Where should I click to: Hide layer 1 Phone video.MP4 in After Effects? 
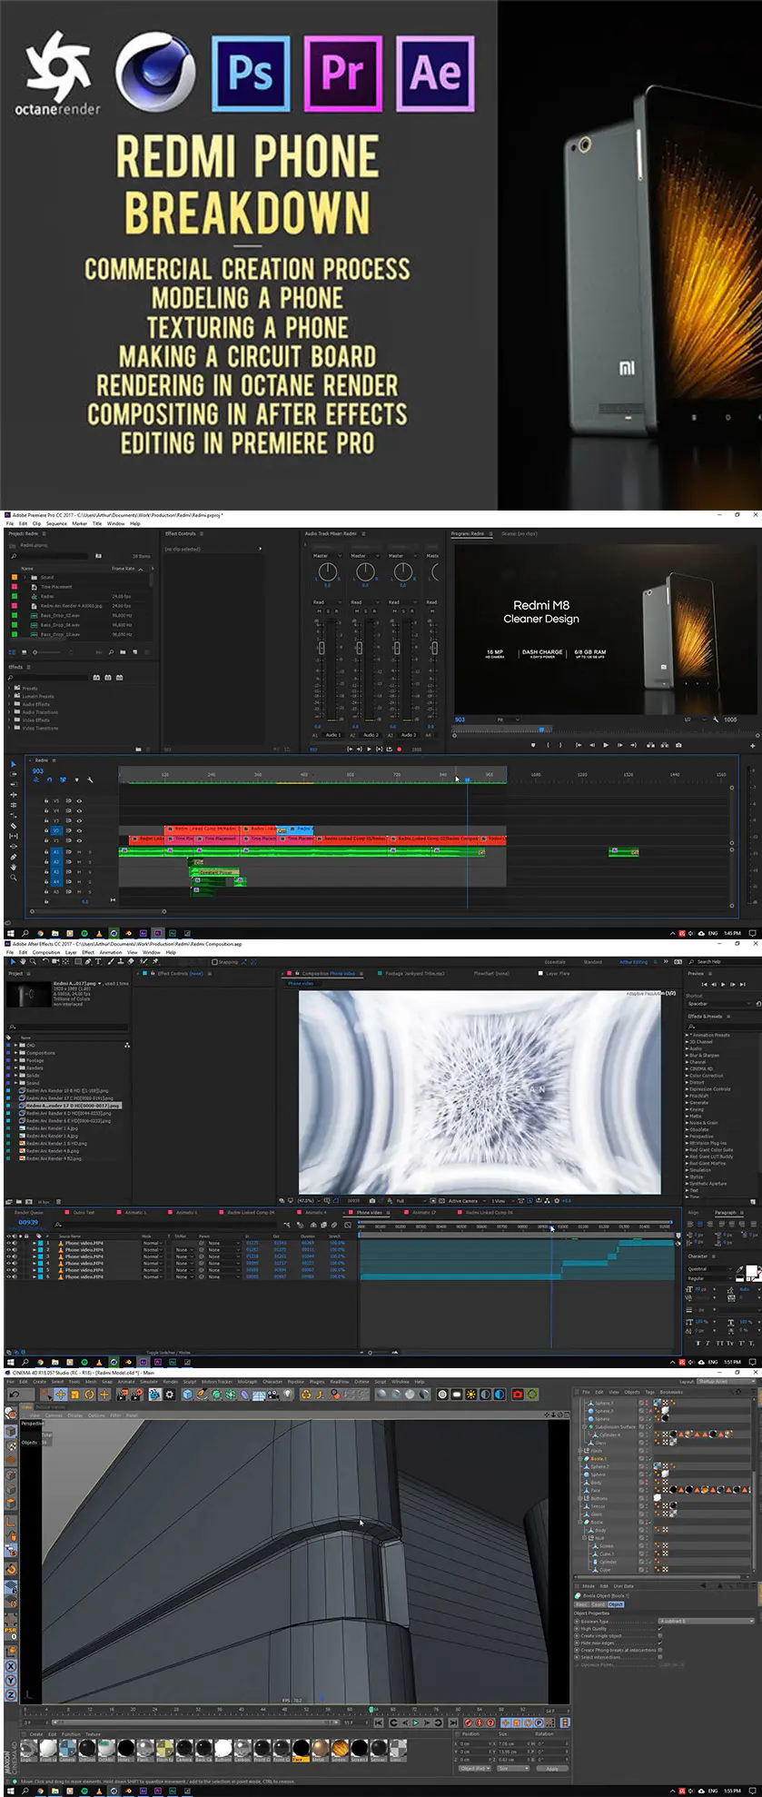tap(9, 1243)
